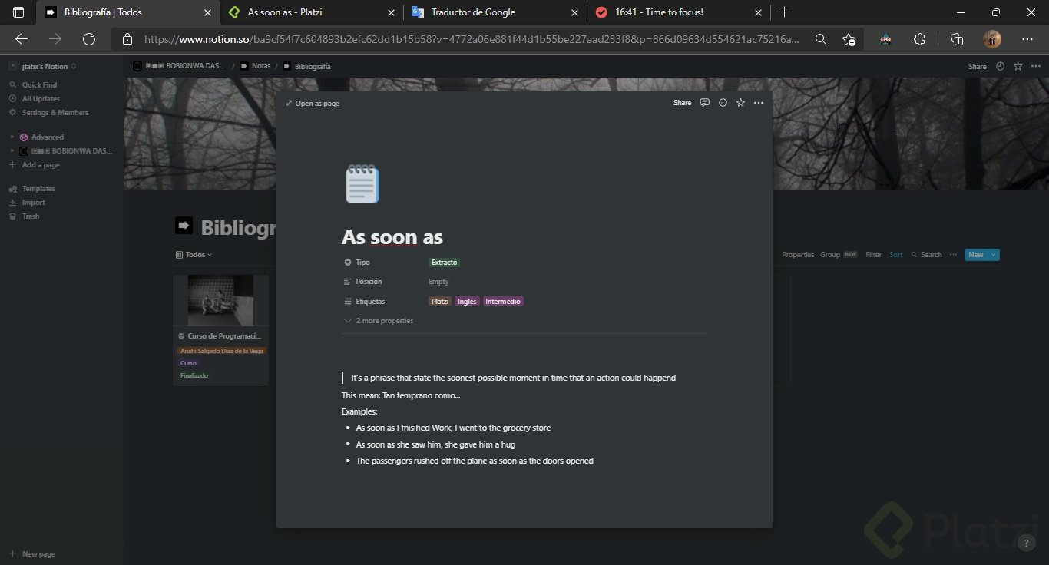
Task: Click the browser address bar
Action: 472,39
